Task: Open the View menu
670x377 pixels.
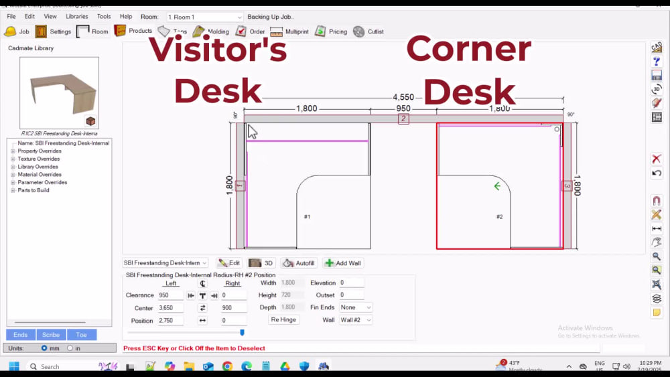Action: pyautogui.click(x=50, y=16)
